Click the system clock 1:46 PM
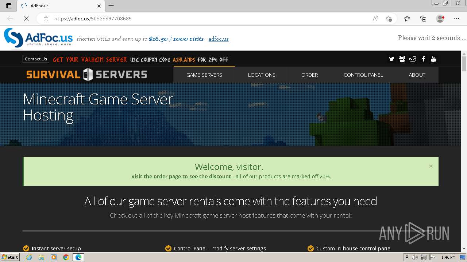This screenshot has width=467, height=262. [448, 257]
